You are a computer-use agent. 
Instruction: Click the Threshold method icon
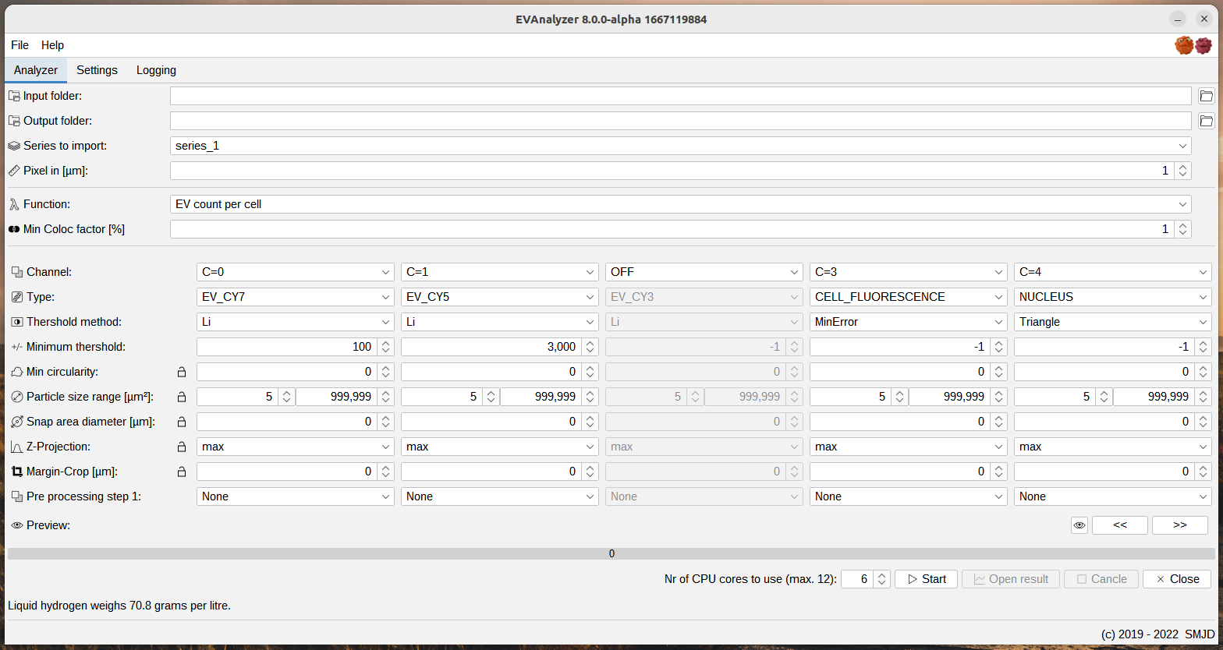coord(17,322)
